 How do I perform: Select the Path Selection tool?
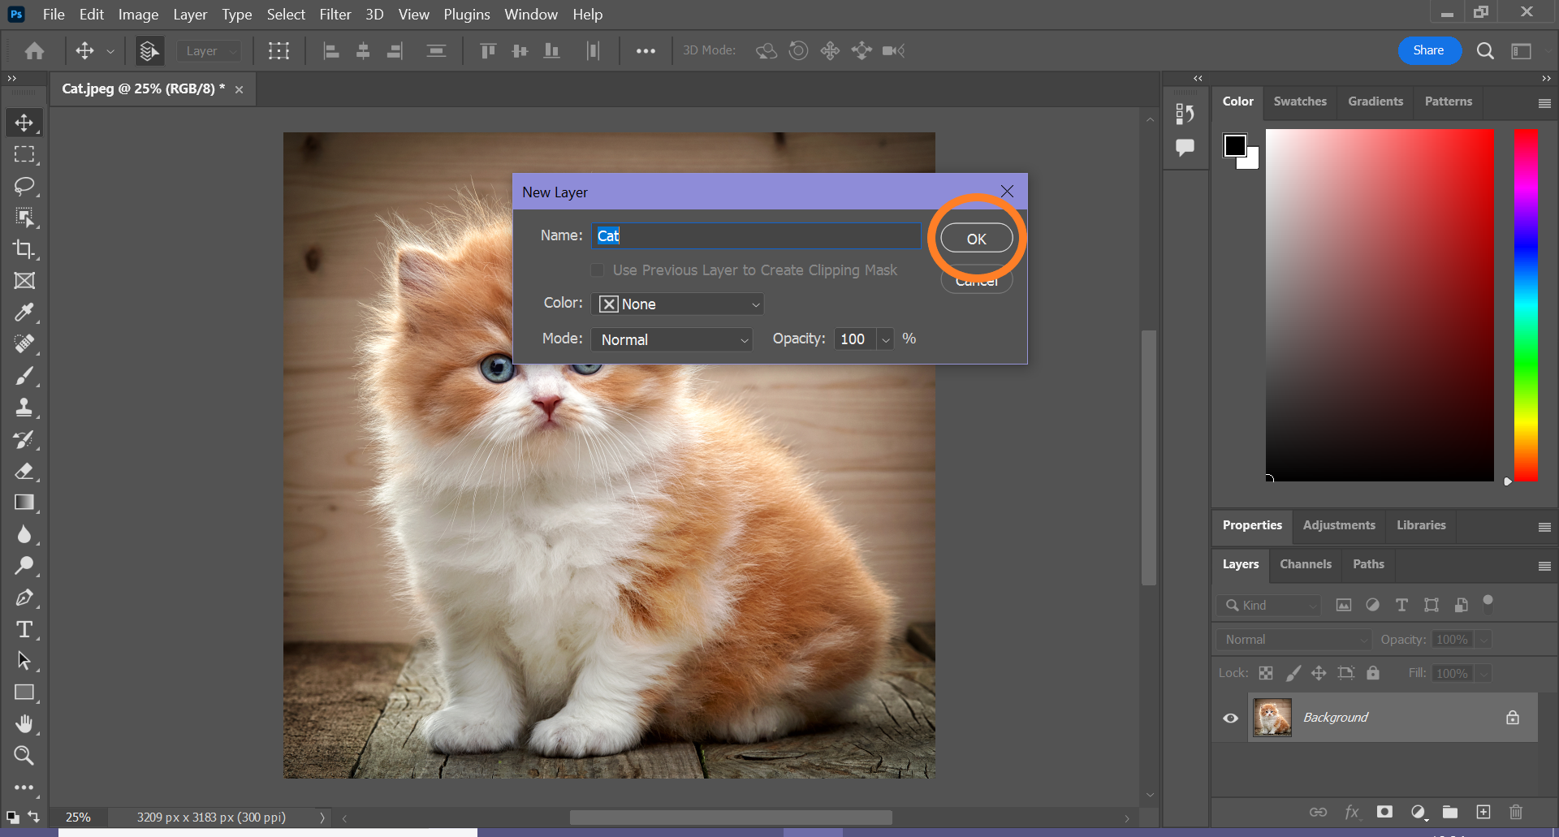24,661
